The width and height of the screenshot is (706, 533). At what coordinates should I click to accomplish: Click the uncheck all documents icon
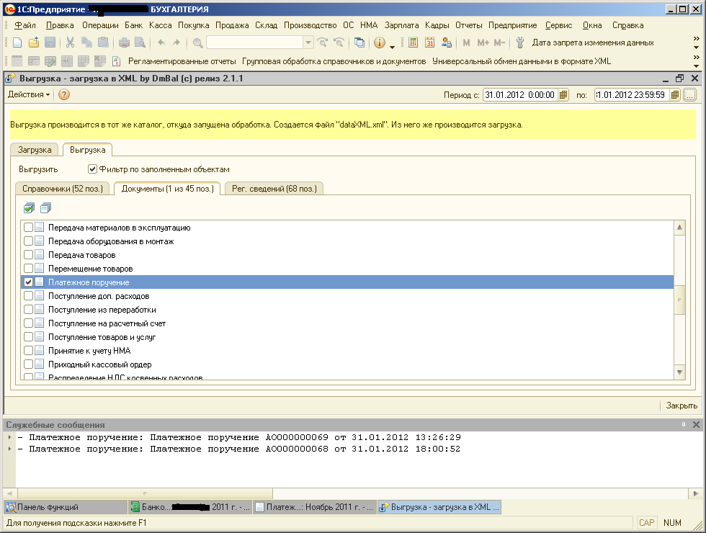[45, 208]
